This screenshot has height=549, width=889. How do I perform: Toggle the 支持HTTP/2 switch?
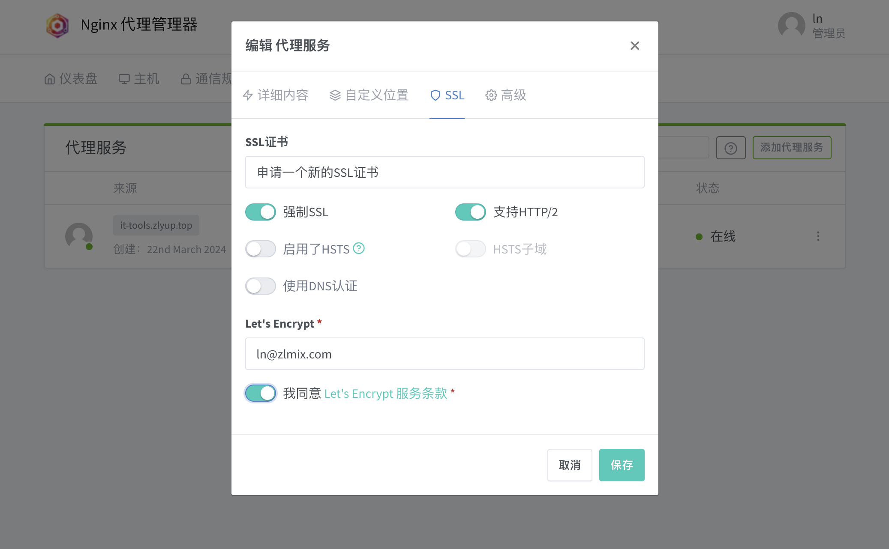pyautogui.click(x=471, y=212)
